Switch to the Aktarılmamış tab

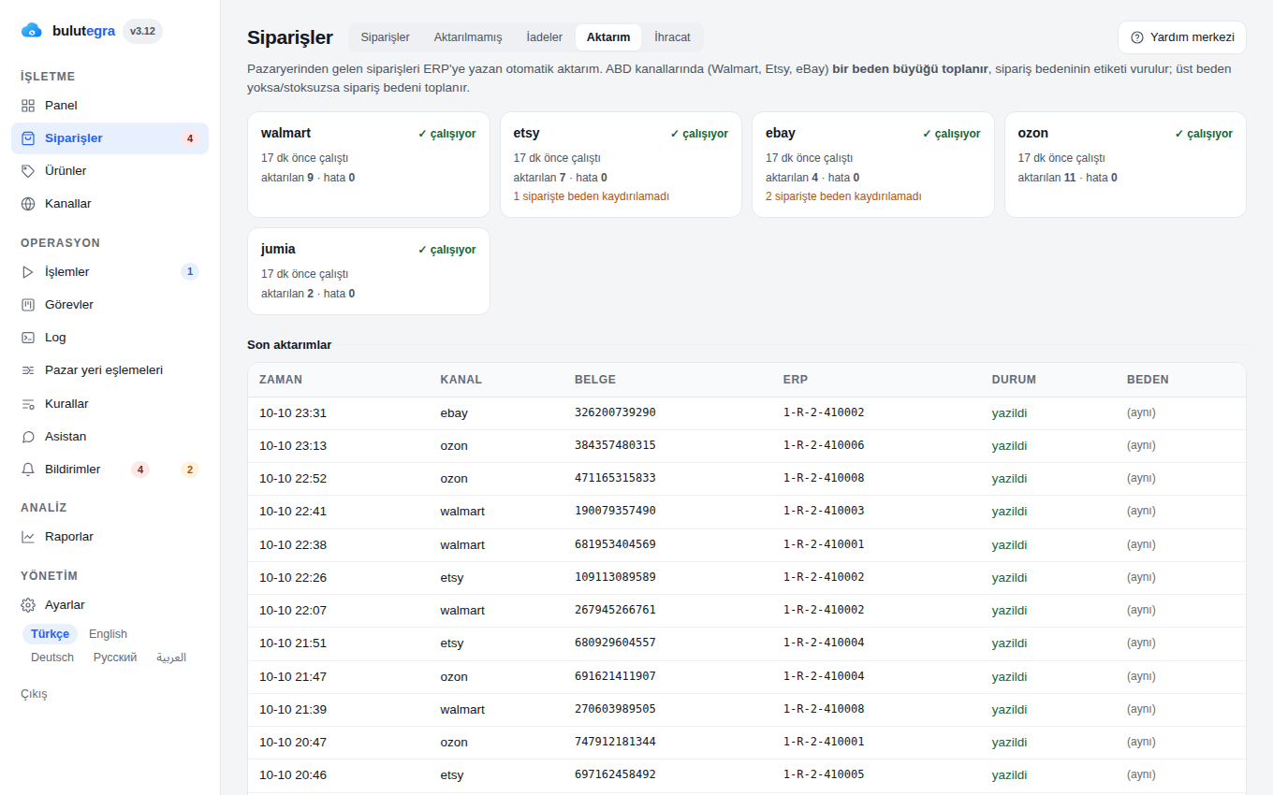tap(468, 37)
